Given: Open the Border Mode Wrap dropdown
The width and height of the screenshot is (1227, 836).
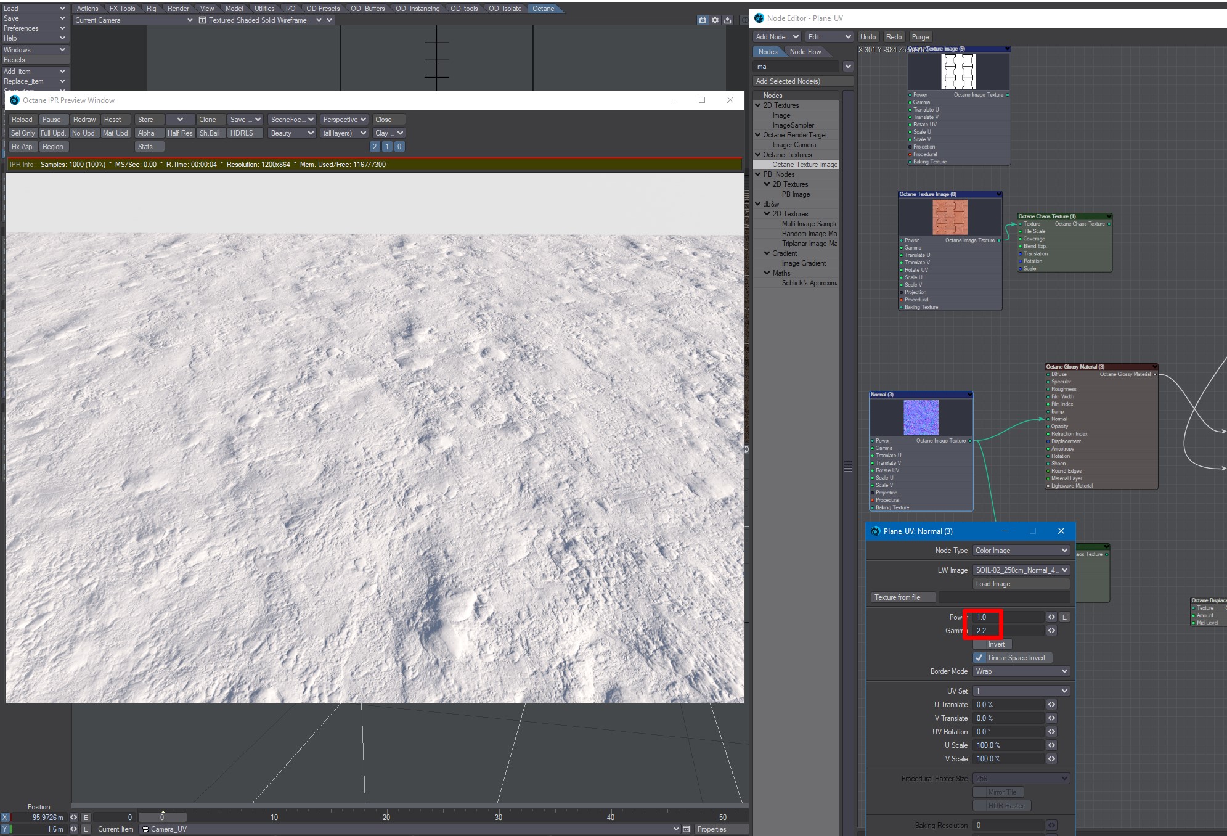Looking at the screenshot, I should tap(1021, 671).
